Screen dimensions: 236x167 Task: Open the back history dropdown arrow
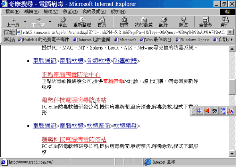point(25,21)
